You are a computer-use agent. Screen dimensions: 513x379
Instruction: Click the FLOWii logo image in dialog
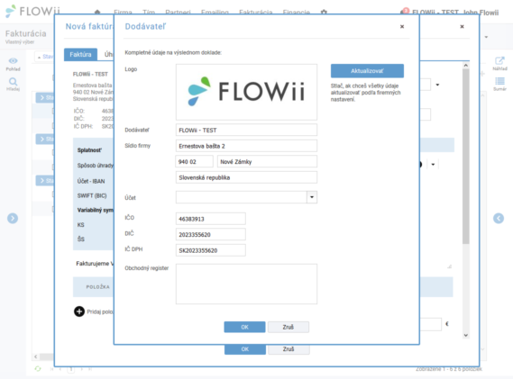click(246, 92)
